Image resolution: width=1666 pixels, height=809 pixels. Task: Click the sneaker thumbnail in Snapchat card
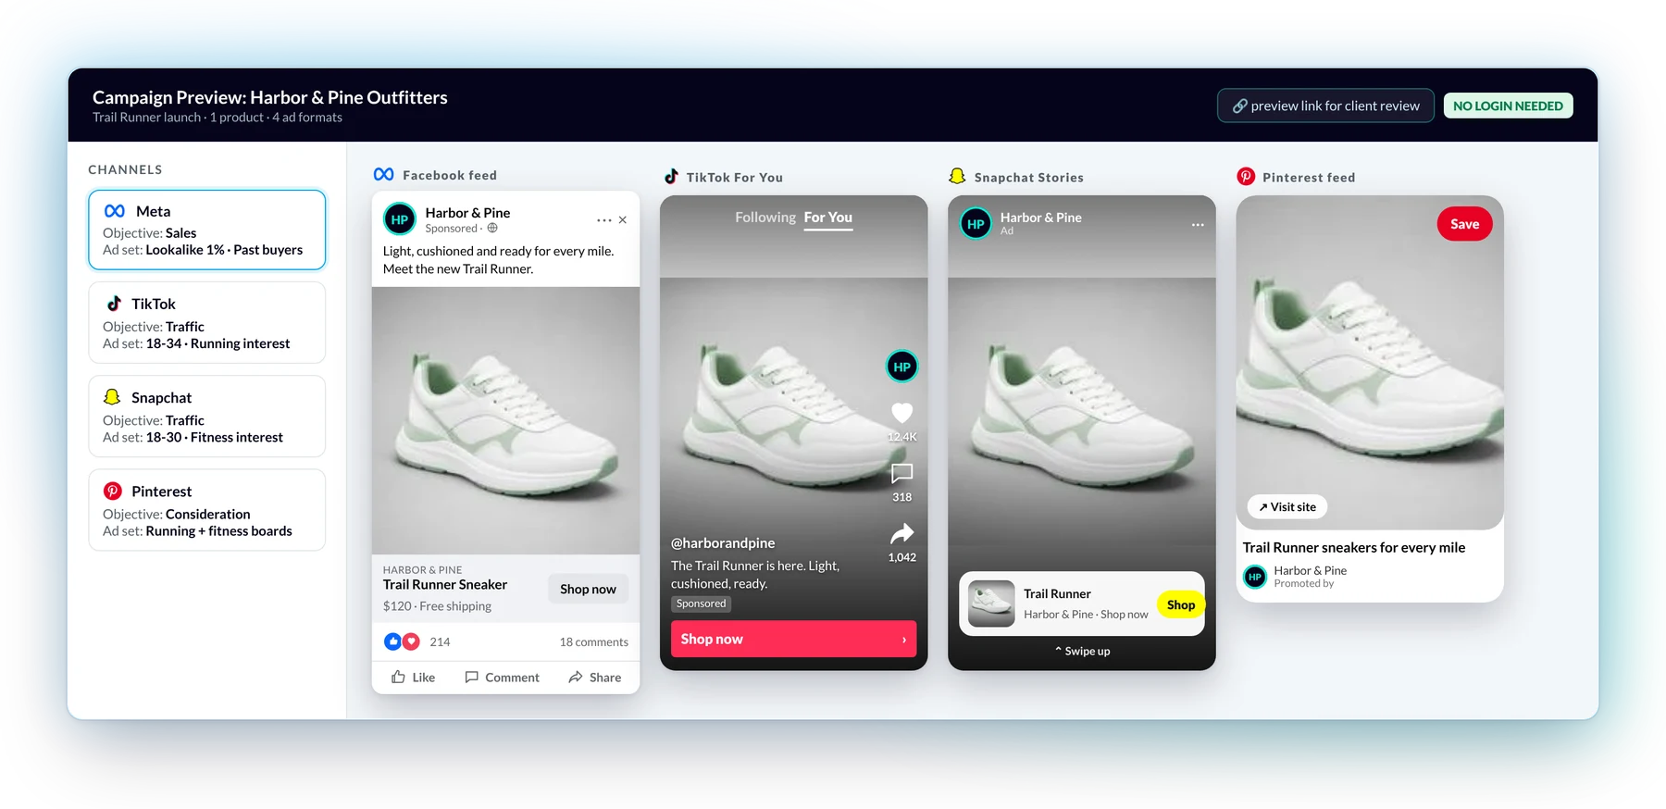pos(991,604)
